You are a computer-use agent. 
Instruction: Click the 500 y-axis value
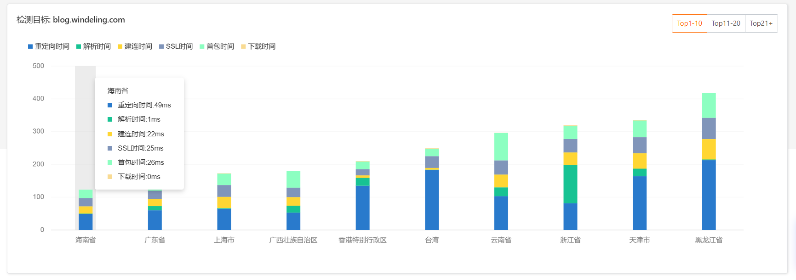(x=39, y=66)
